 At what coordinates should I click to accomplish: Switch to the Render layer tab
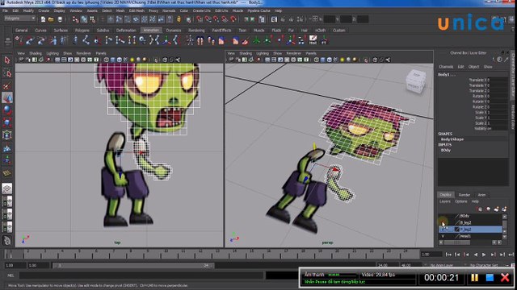464,195
